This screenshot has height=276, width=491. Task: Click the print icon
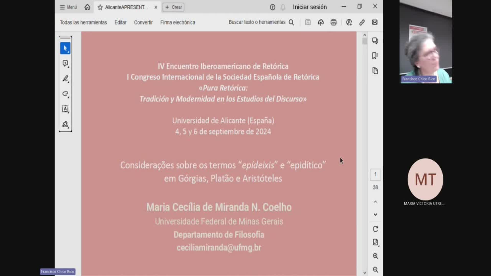click(x=333, y=22)
